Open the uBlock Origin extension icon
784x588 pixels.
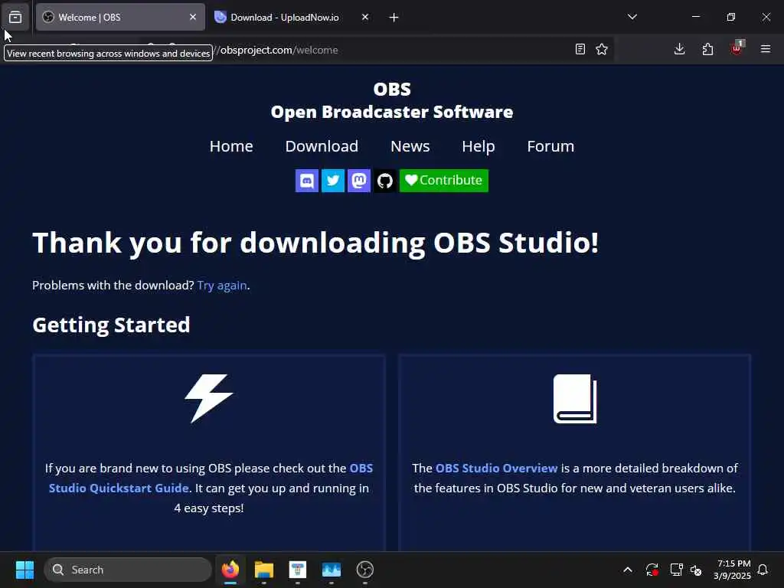(737, 48)
